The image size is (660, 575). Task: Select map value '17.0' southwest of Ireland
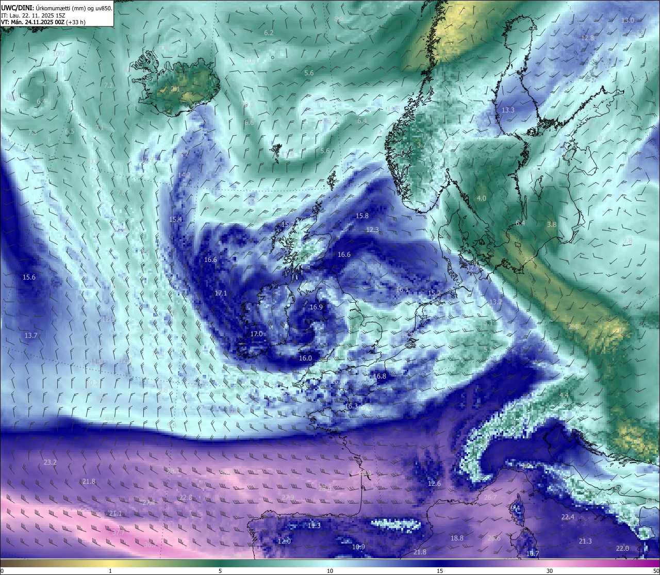click(x=256, y=334)
